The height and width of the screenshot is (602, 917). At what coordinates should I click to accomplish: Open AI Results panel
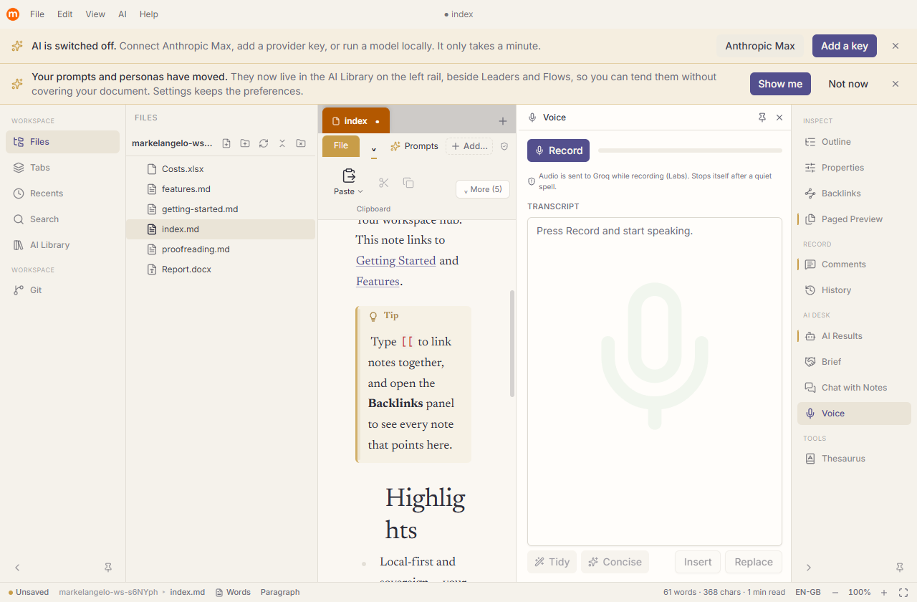click(854, 336)
